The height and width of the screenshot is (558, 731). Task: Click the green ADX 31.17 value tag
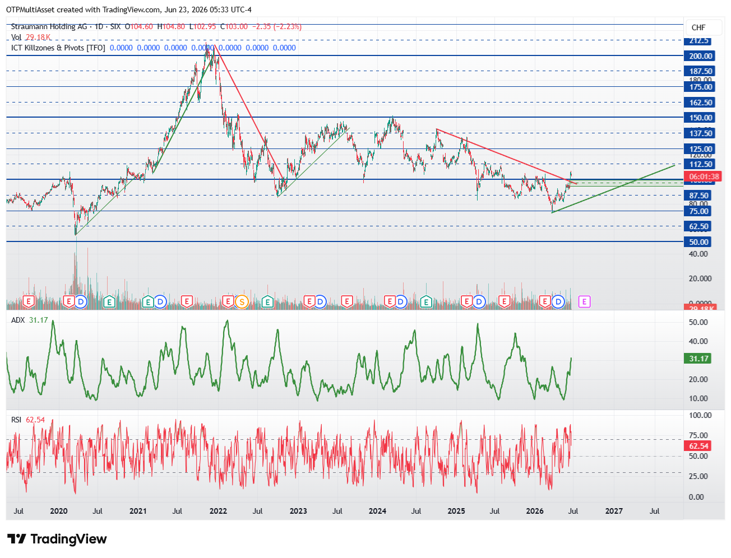(x=698, y=359)
